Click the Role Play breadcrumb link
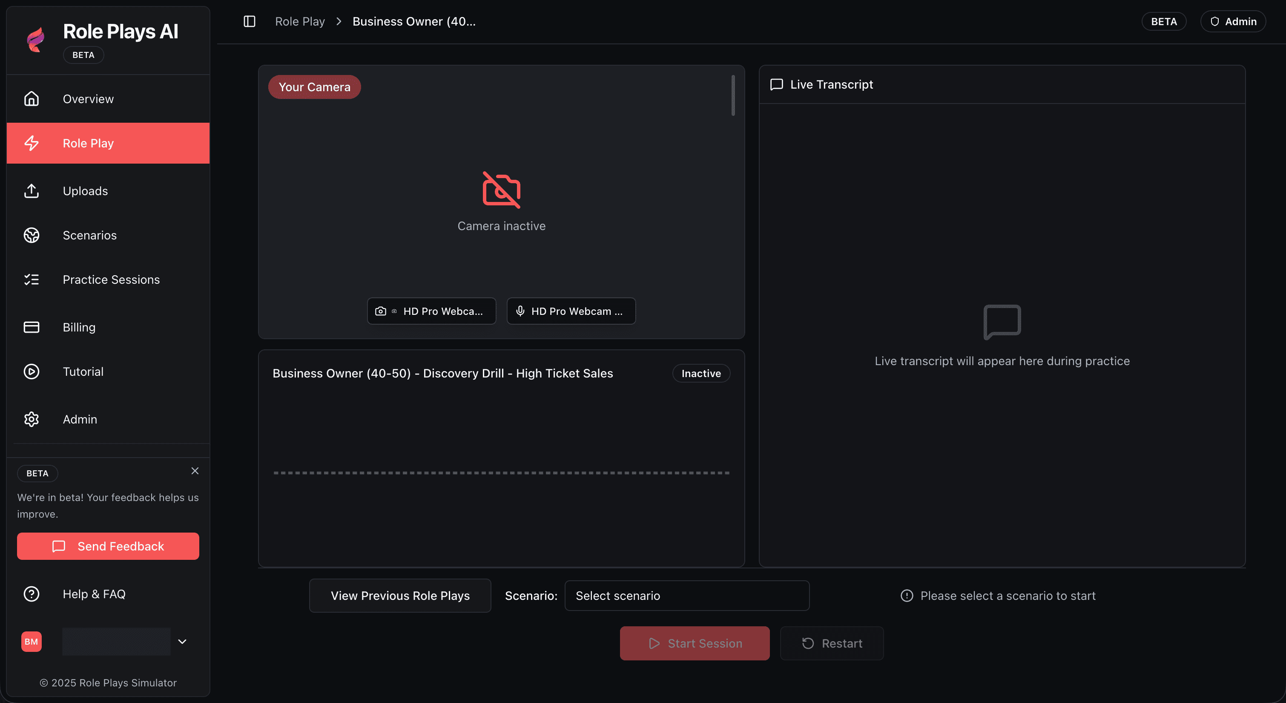1286x703 pixels. click(x=299, y=21)
